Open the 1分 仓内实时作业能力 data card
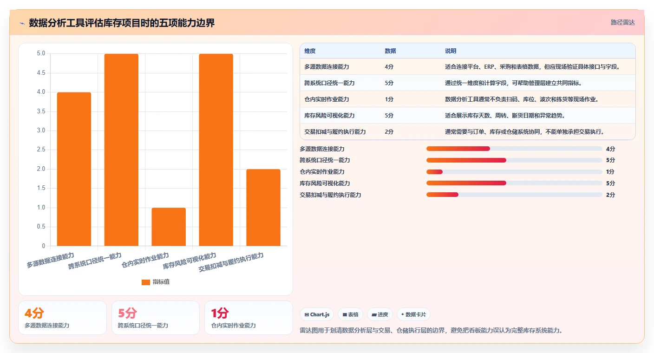654x353 pixels. click(x=249, y=318)
